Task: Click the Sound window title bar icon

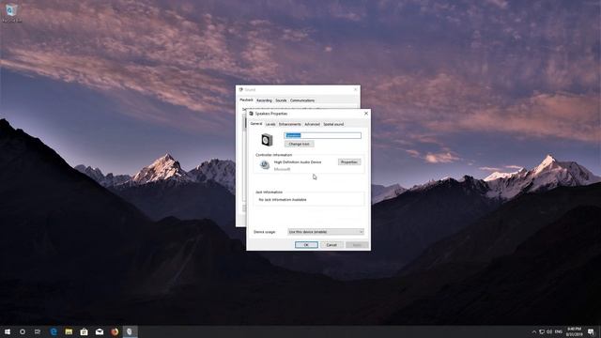Action: (x=241, y=90)
